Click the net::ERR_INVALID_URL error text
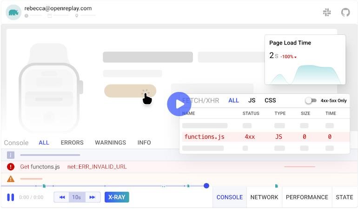This screenshot has width=358, height=209. pos(97,167)
